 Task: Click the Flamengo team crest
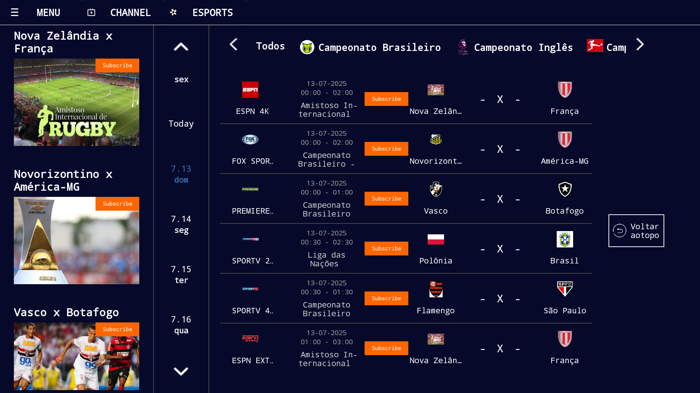436,289
